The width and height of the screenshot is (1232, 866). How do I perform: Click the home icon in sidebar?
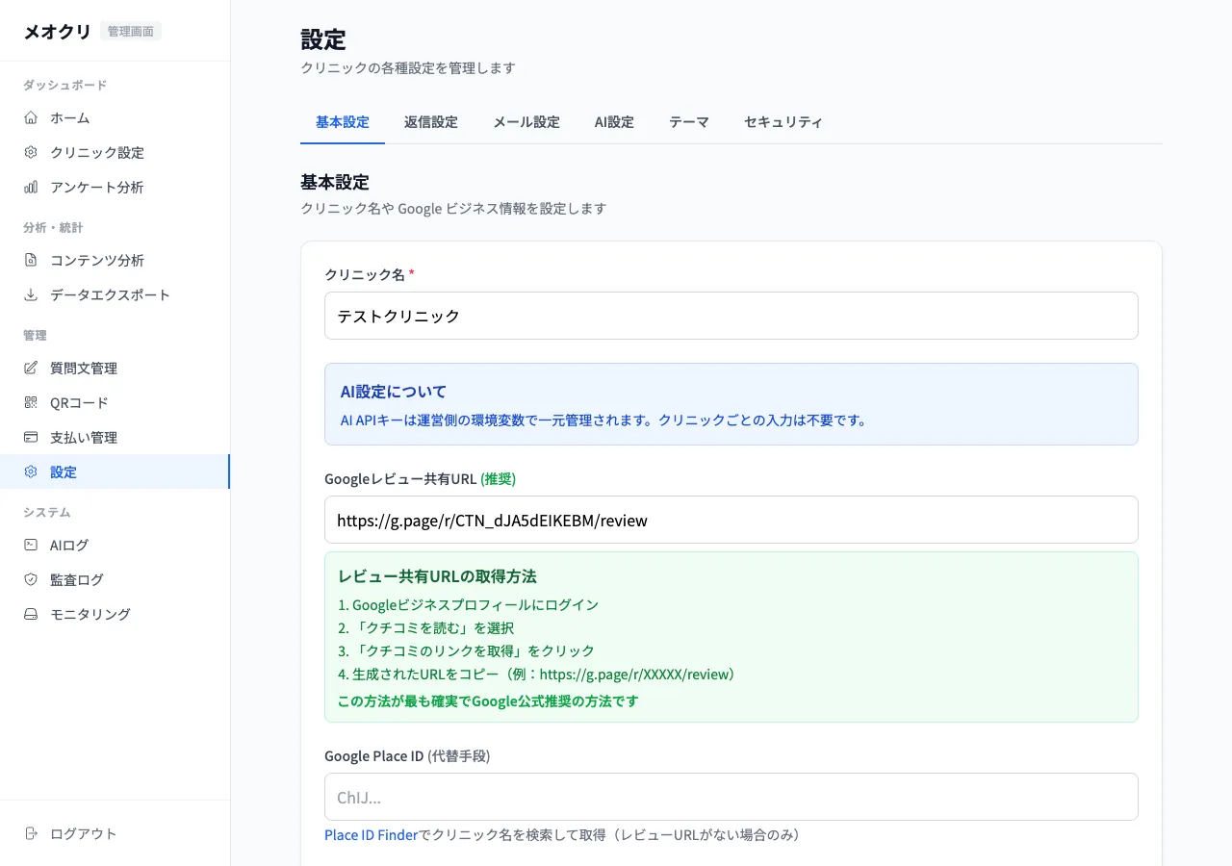31,117
